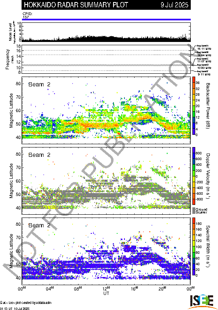This screenshot has height=310, width=218.
Task: Click the 12:00 UT tick label
Action: [x=106, y=288]
